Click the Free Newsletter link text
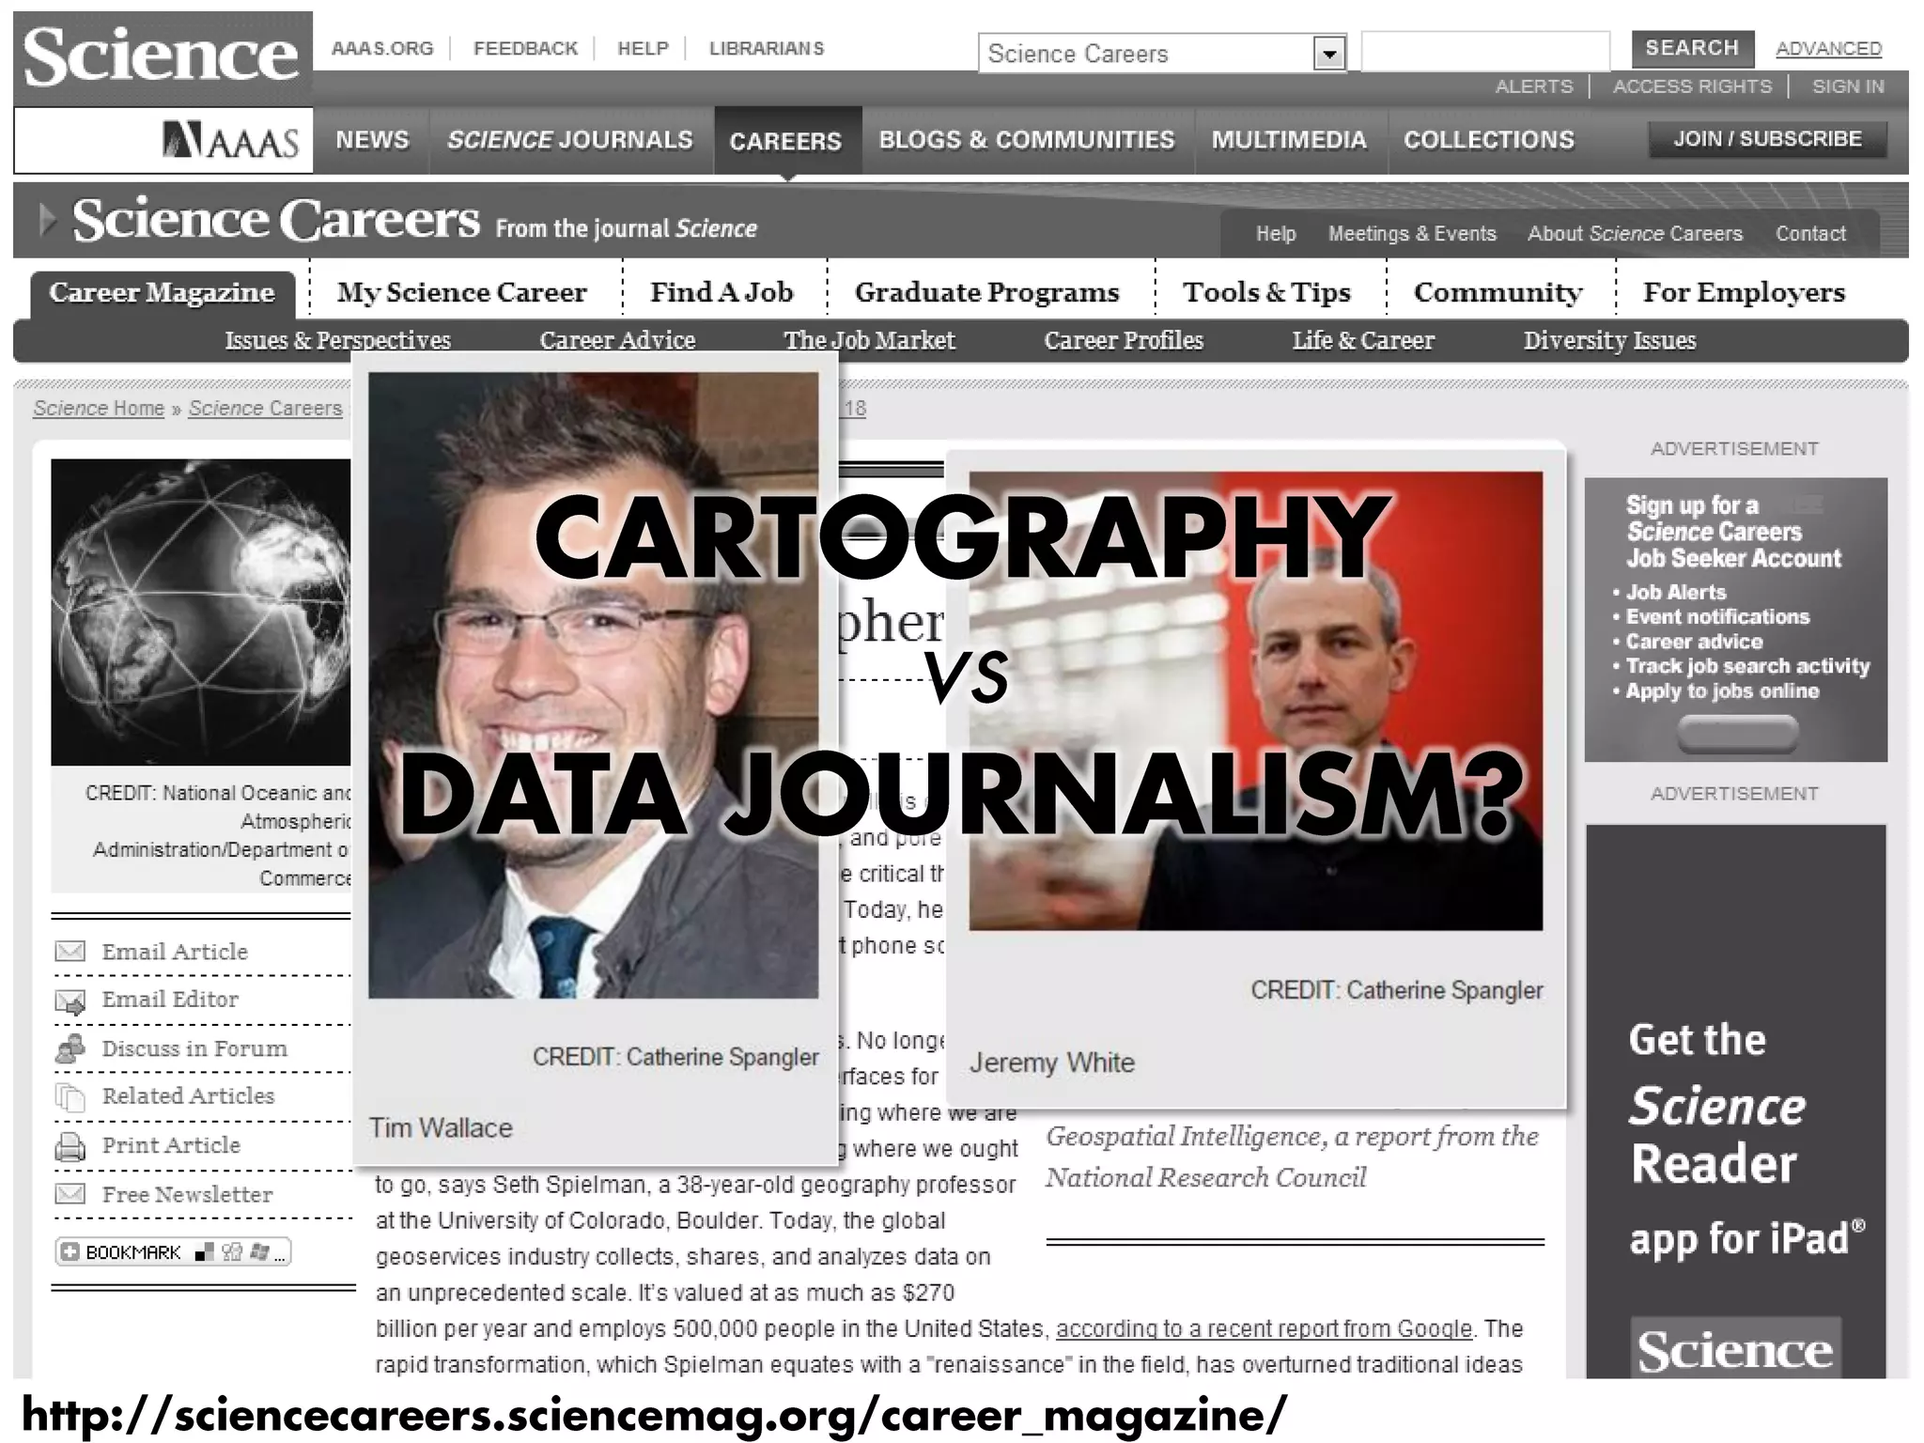 (x=187, y=1194)
